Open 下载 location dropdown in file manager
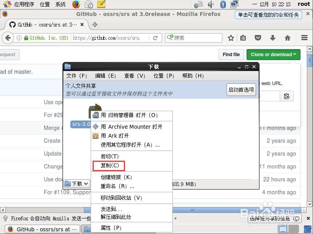Image resolution: width=313 pixels, height=234 pixels. click(x=77, y=184)
